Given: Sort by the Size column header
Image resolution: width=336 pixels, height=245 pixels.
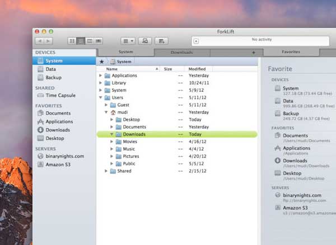Looking at the screenshot, I should click(x=172, y=69).
